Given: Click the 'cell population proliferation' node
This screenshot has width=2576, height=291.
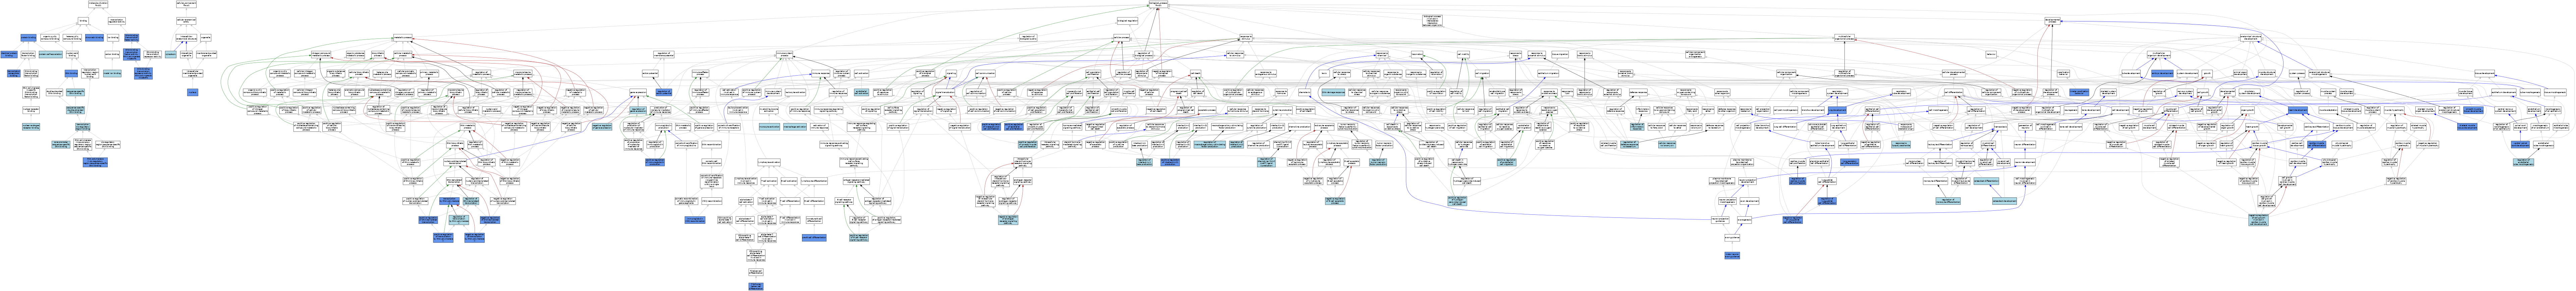Looking at the screenshot, I should click(1093, 73).
